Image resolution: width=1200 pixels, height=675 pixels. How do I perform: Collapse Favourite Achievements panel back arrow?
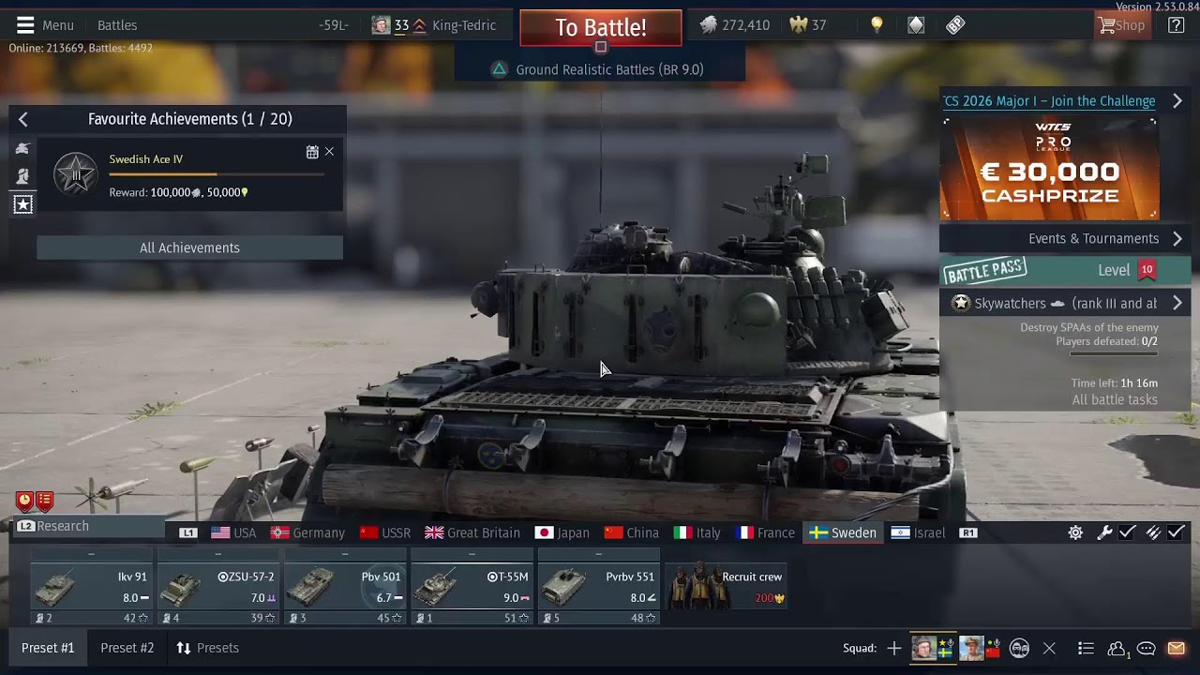pos(23,119)
